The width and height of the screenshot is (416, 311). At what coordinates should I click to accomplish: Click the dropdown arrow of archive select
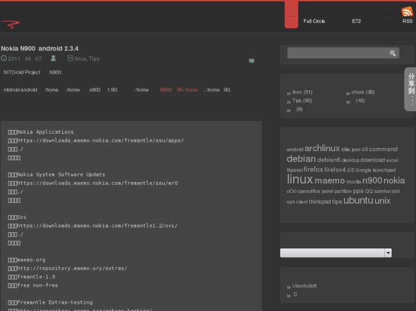click(x=388, y=253)
